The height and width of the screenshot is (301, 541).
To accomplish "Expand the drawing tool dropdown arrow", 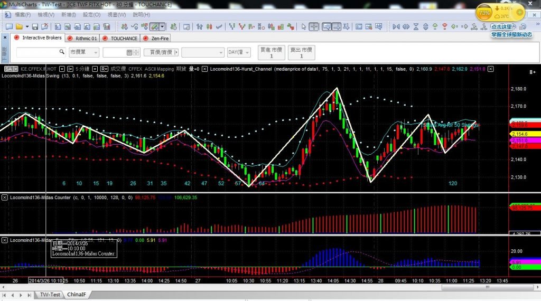I will point(162,26).
